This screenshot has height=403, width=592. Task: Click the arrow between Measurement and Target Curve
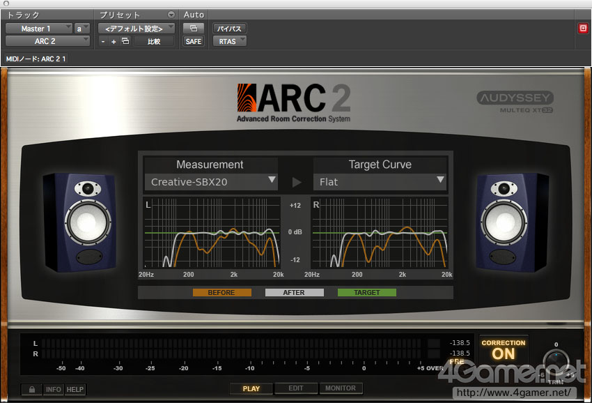(x=297, y=182)
